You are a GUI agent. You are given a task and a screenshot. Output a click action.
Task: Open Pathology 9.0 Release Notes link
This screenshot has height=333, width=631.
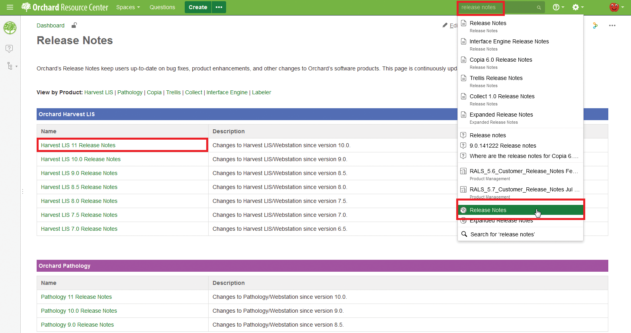[77, 325]
